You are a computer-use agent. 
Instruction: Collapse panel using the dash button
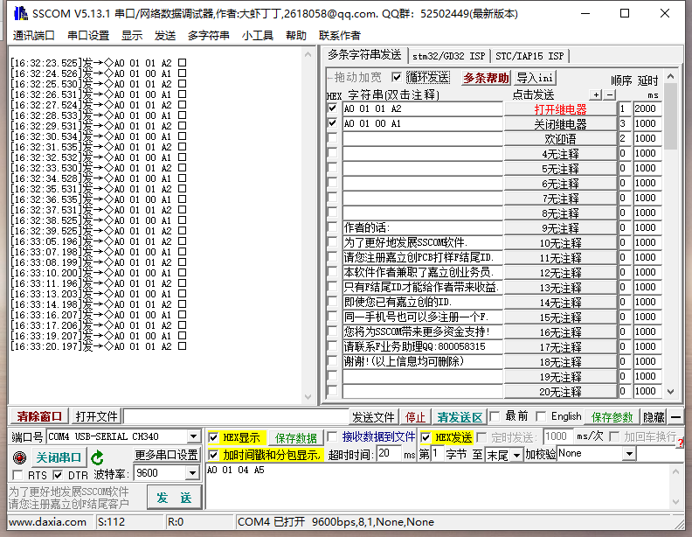[x=675, y=416]
